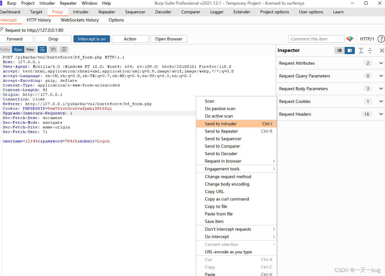Viewport: 385px width, 276px height.
Task: Open the HTTP history sub-tab
Action: click(39, 20)
